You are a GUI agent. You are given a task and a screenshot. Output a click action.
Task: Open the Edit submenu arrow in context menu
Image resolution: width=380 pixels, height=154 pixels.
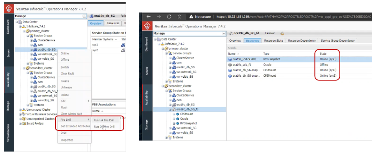(88, 101)
